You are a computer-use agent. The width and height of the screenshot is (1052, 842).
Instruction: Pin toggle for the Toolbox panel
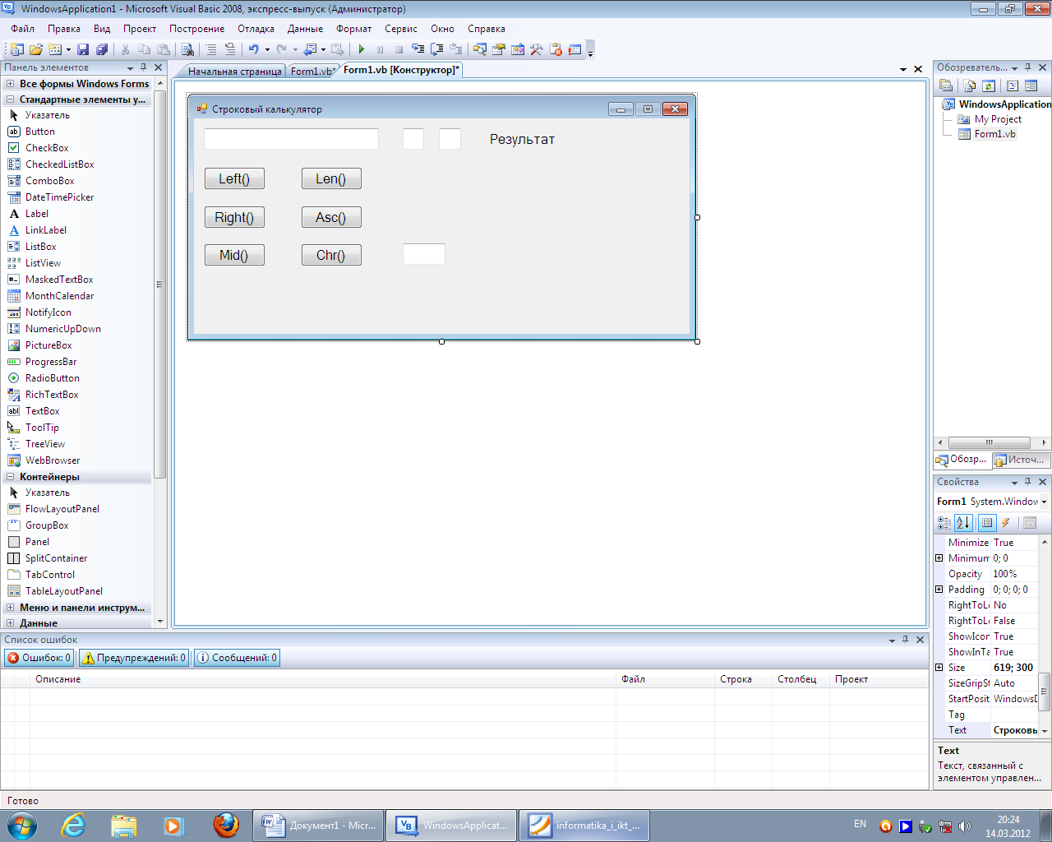click(144, 67)
